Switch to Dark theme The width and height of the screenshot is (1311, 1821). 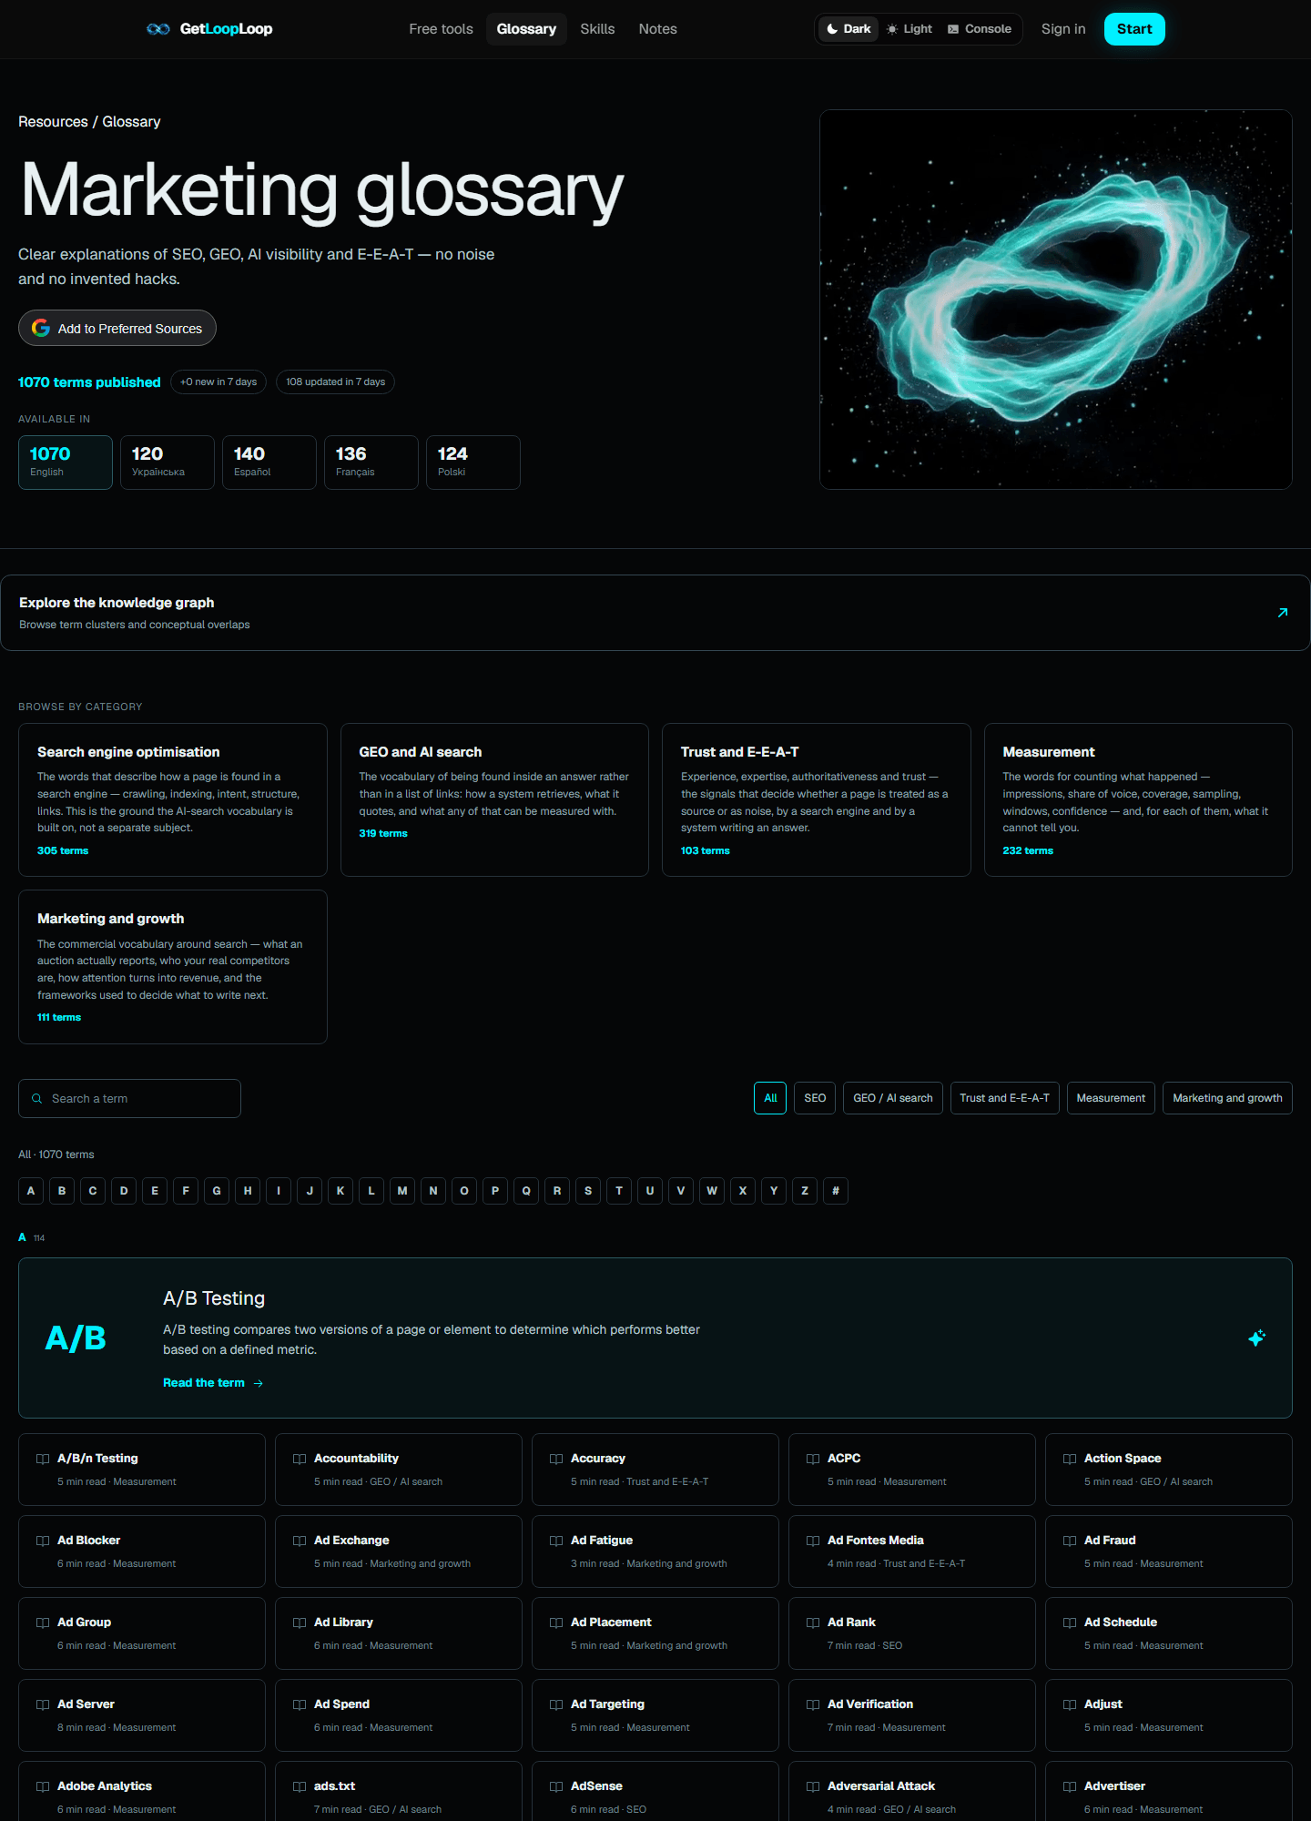(849, 29)
